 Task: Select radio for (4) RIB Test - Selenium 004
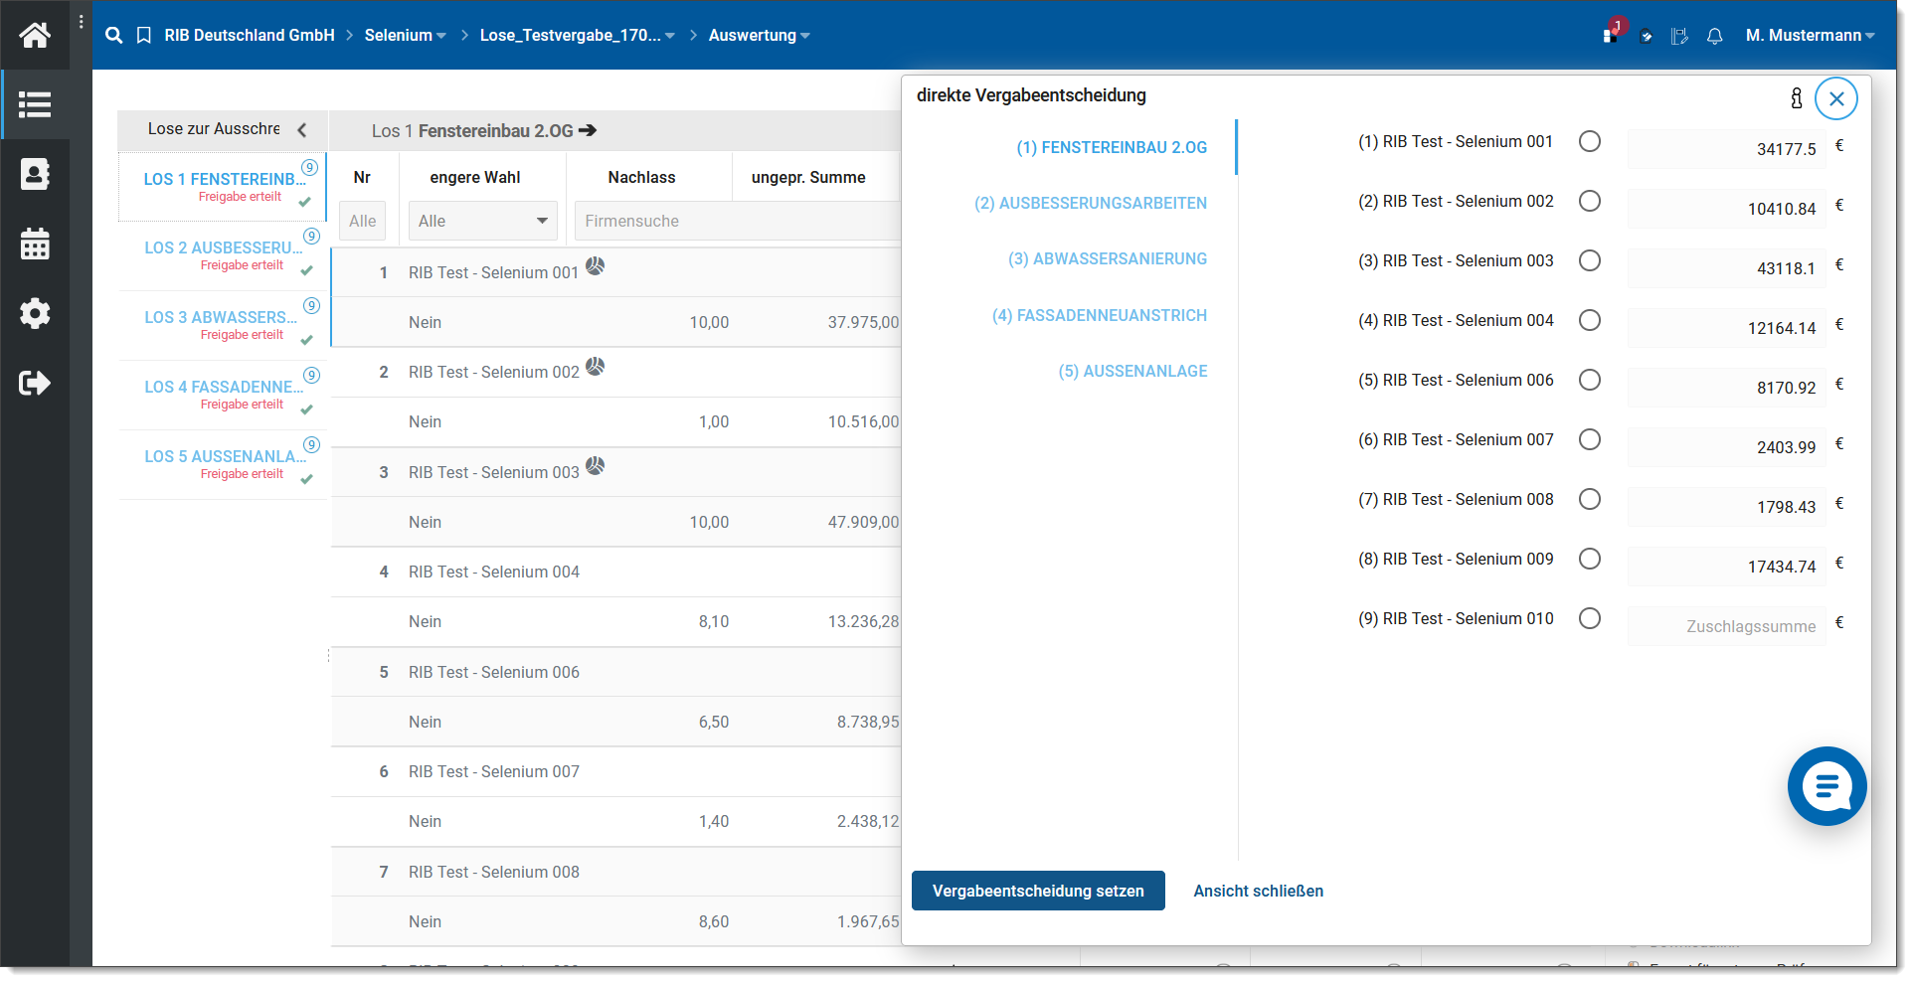click(x=1590, y=320)
